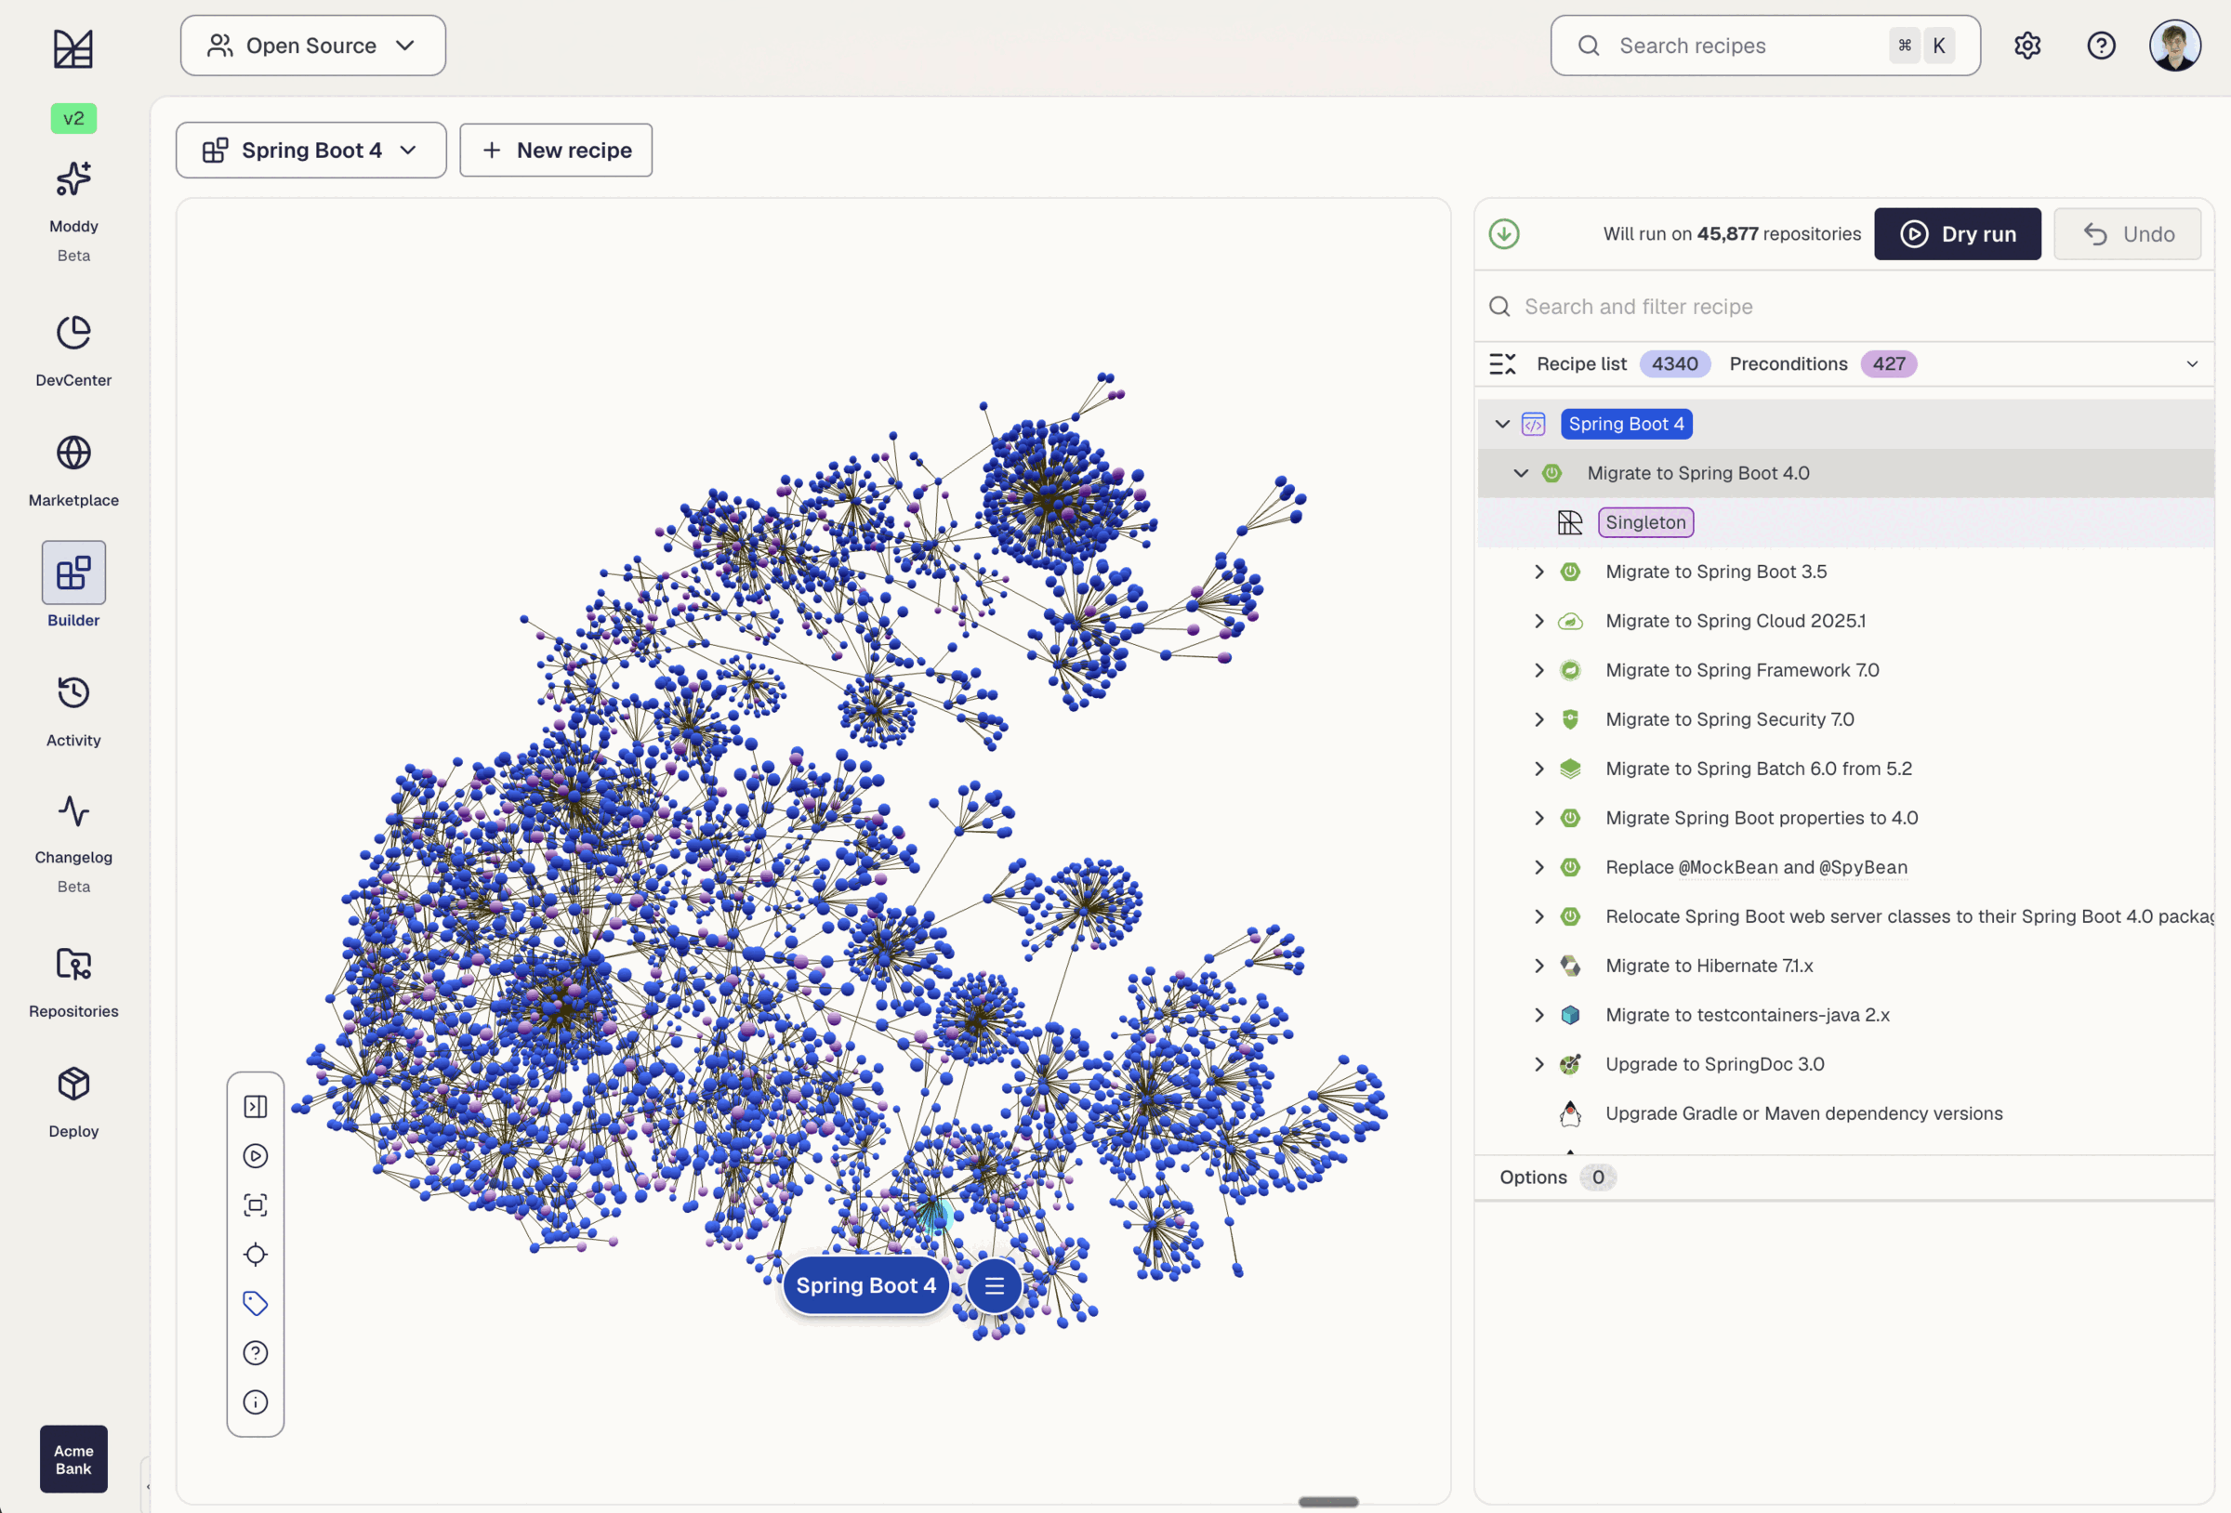Click round menu button beside Spring Boot 4 node
2231x1513 pixels.
coord(994,1286)
